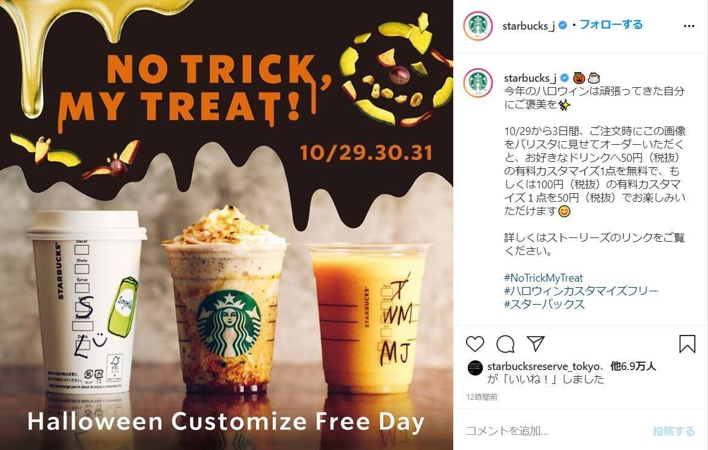Viewport: 708px width, 450px height.
Task: Click the 12時間前 timestamp
Action: click(x=482, y=397)
